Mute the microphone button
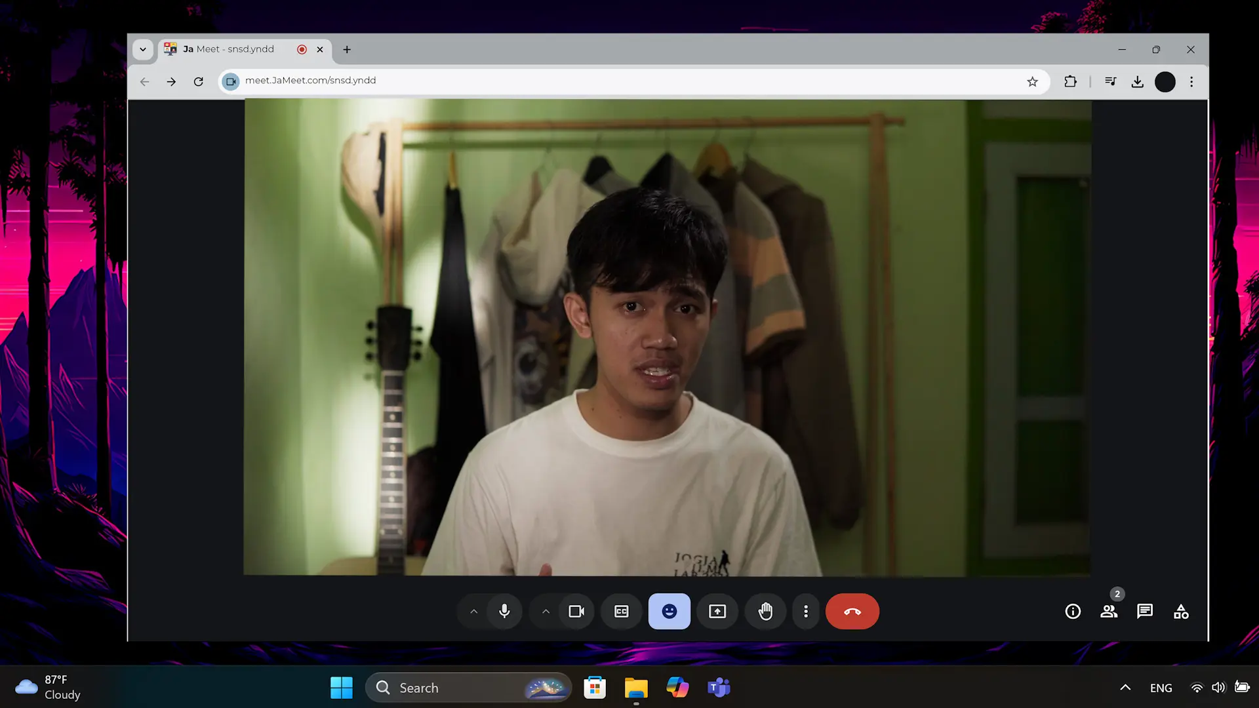This screenshot has width=1259, height=708. [504, 611]
